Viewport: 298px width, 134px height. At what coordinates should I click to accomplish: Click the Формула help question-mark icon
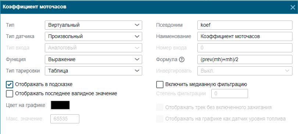tap(182, 60)
